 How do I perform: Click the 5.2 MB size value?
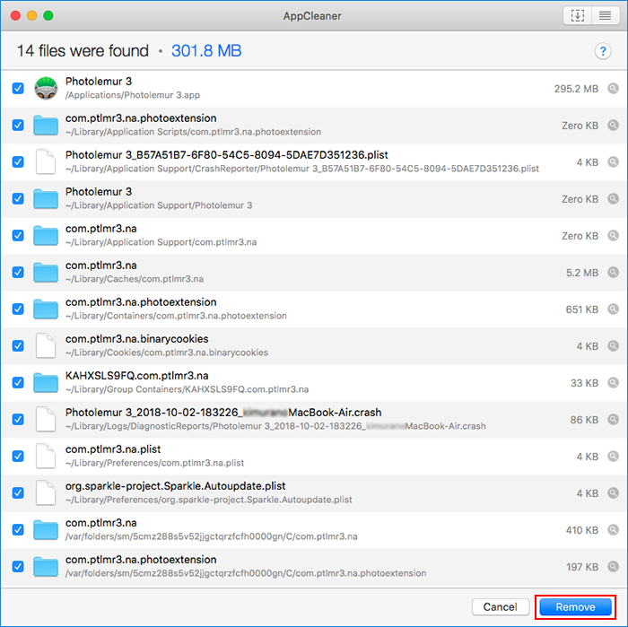pyautogui.click(x=582, y=273)
